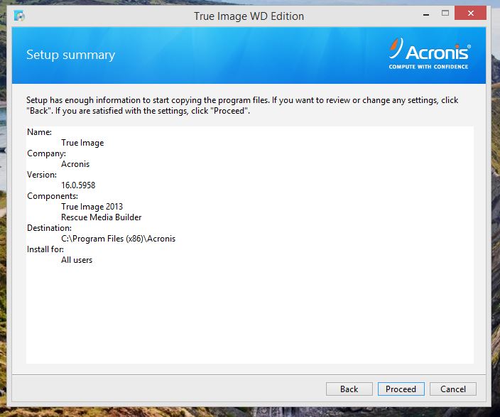Click the destination path C:\Program Files (x86)\Acronis
The image size is (500, 417).
click(118, 239)
